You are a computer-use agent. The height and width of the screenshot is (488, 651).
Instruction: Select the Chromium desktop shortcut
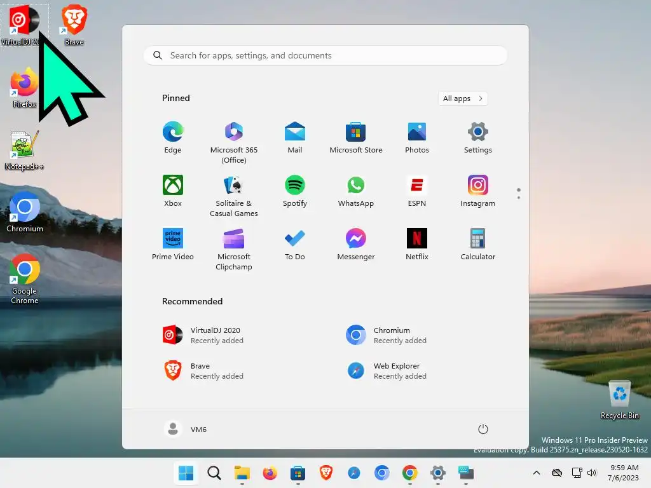(x=25, y=212)
